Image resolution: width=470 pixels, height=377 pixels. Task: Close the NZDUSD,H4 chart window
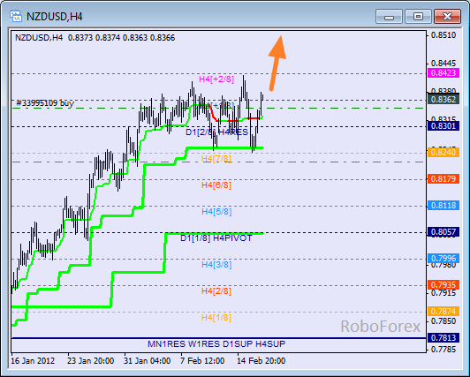click(447, 16)
